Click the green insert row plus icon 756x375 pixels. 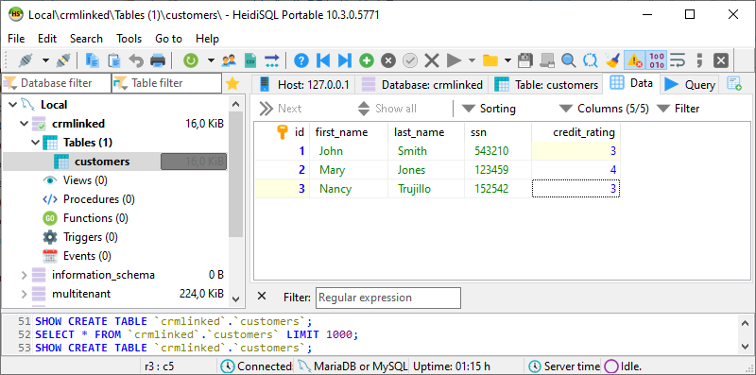367,60
